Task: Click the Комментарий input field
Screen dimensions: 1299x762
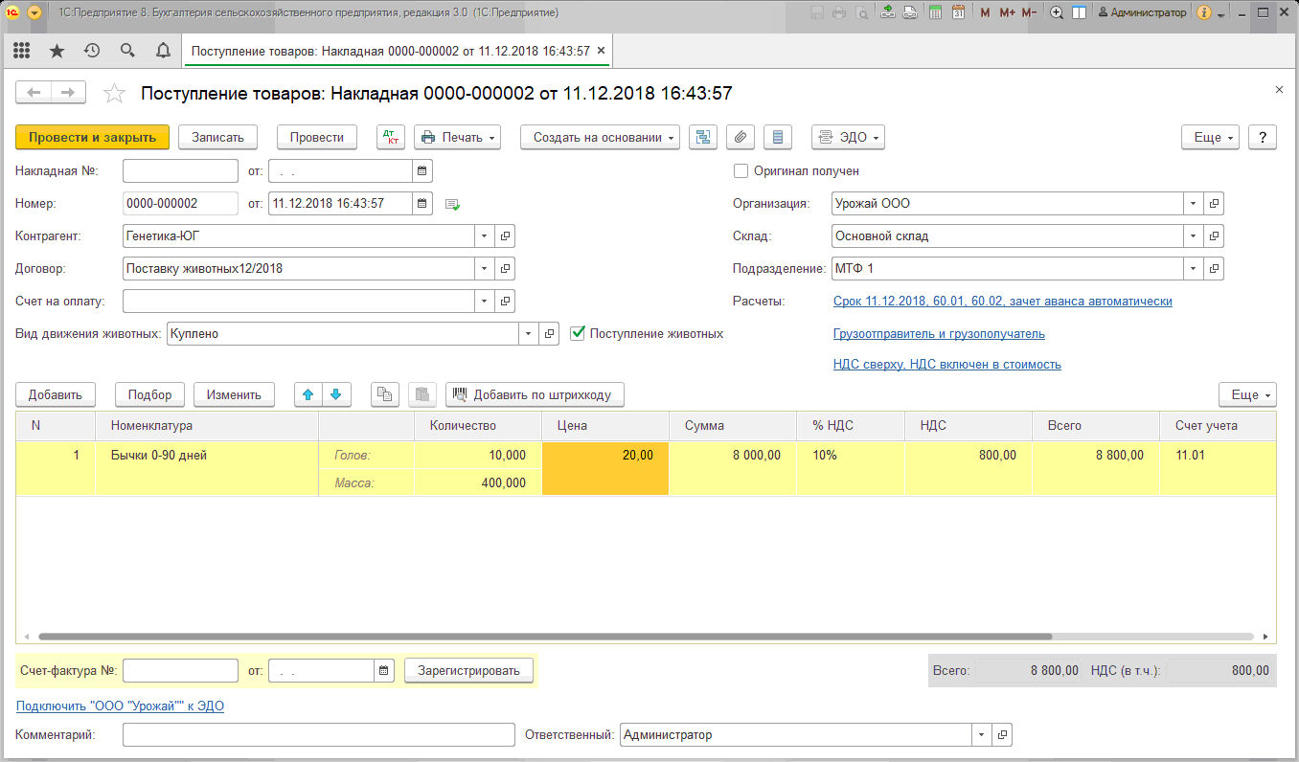Action: point(319,735)
